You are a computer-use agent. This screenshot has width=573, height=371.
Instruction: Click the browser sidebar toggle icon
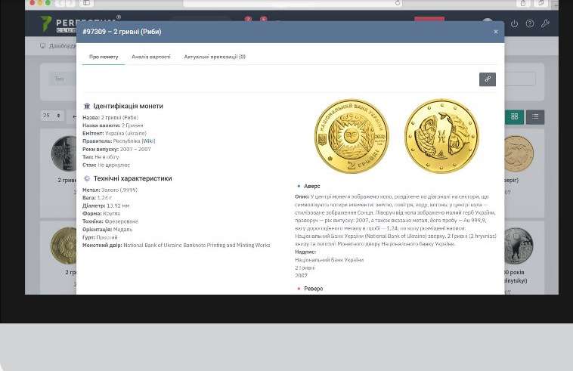[x=86, y=3]
